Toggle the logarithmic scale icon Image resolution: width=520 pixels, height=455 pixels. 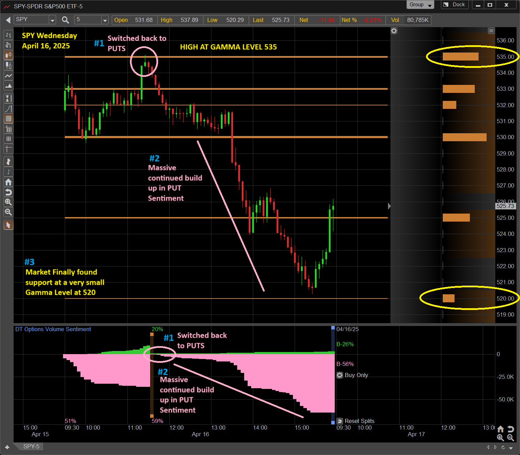click(x=8, y=109)
